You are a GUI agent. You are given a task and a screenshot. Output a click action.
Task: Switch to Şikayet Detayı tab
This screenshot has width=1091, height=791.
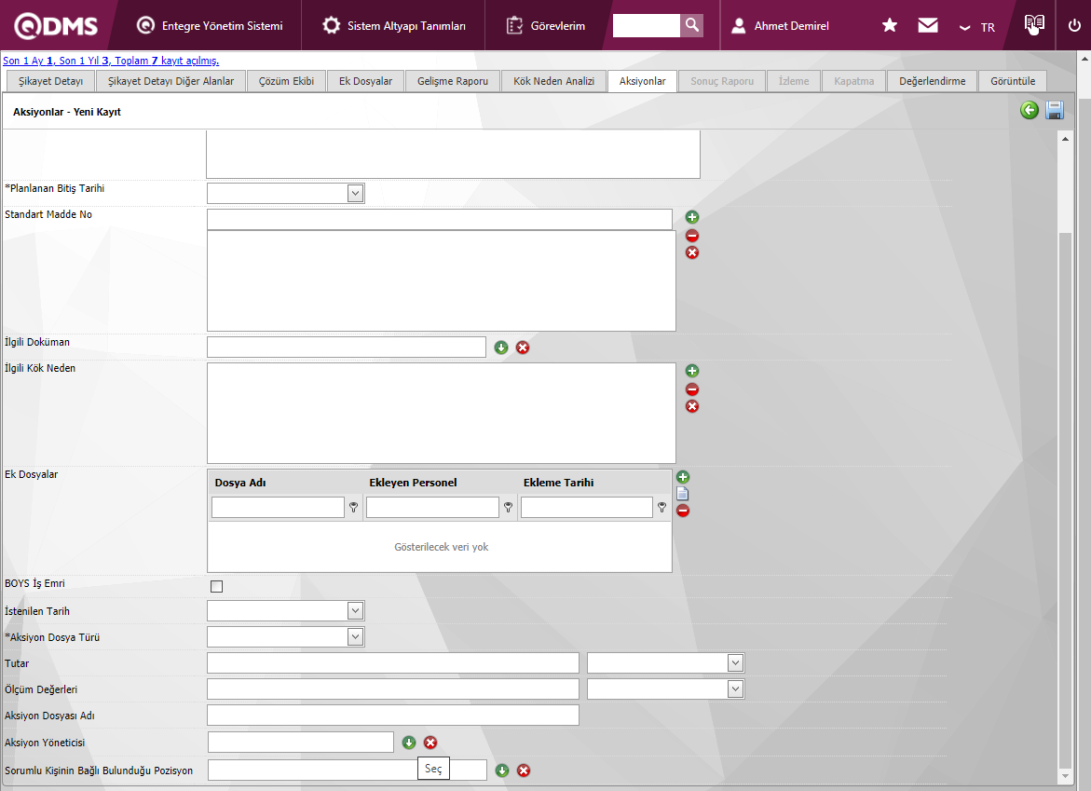[51, 81]
